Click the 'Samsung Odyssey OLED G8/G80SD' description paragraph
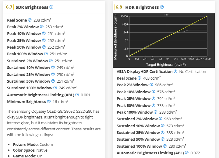219x158 pixels. click(54, 123)
